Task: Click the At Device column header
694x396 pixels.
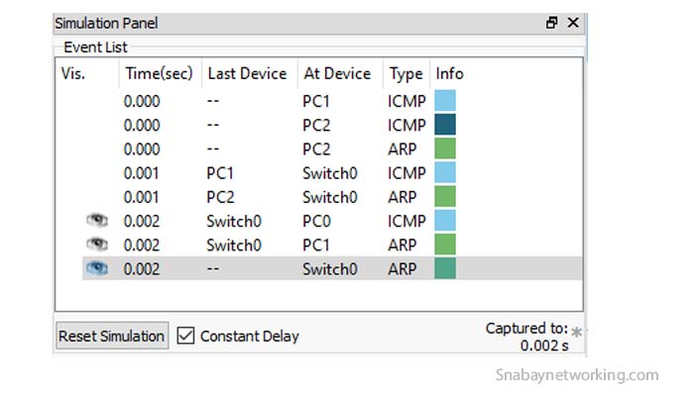Action: [x=336, y=73]
